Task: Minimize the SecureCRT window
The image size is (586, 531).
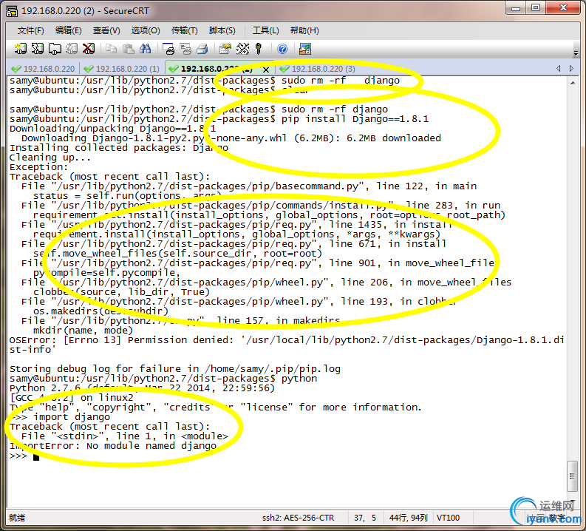Action: 516,8
